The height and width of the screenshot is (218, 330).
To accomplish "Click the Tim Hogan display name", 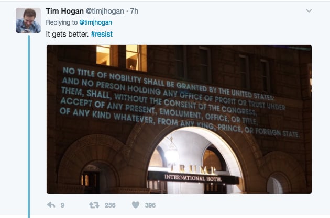I will coord(65,11).
